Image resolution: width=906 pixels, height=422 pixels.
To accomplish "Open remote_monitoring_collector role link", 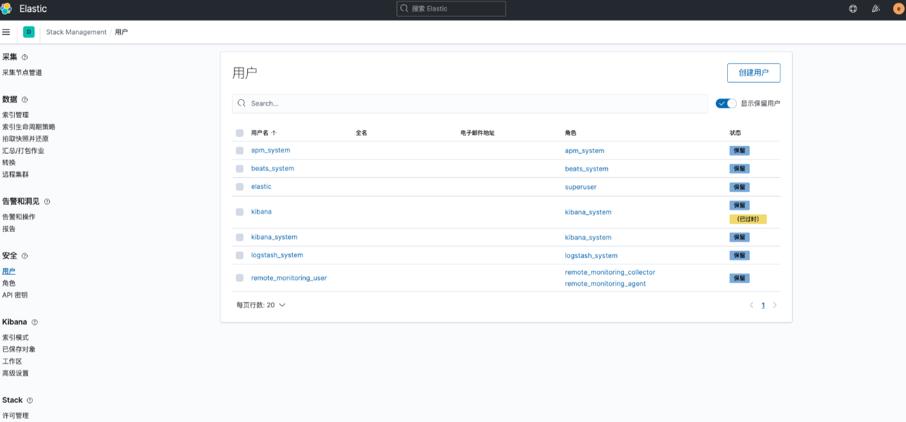I will point(610,273).
